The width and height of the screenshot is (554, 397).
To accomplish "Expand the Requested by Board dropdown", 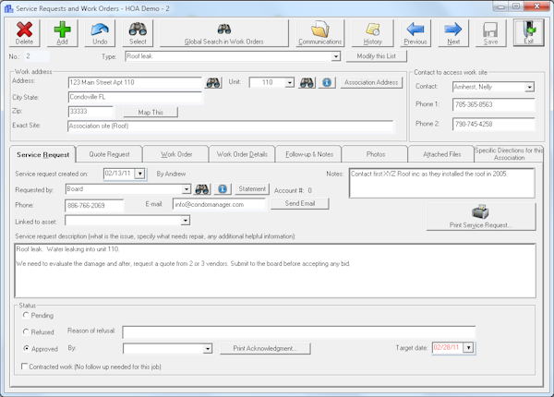I will tap(187, 189).
